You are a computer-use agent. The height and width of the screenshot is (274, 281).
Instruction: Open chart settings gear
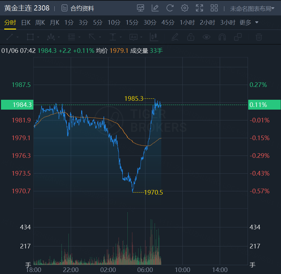(185, 8)
